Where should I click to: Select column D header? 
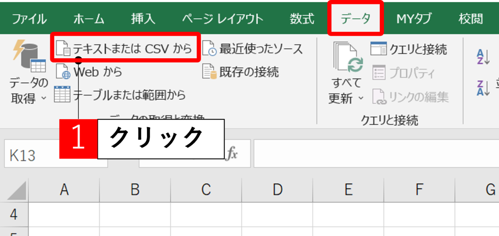277,190
